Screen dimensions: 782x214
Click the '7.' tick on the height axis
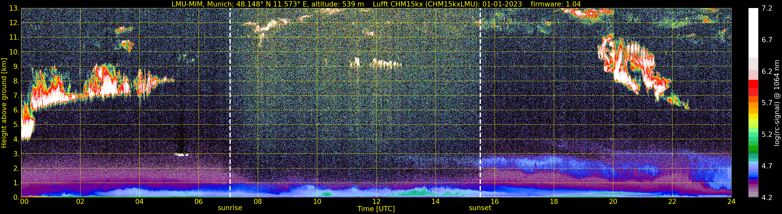16,96
